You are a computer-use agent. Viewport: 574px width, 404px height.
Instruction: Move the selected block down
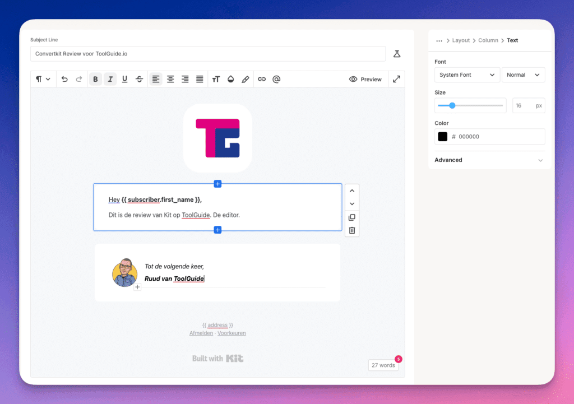pos(352,204)
